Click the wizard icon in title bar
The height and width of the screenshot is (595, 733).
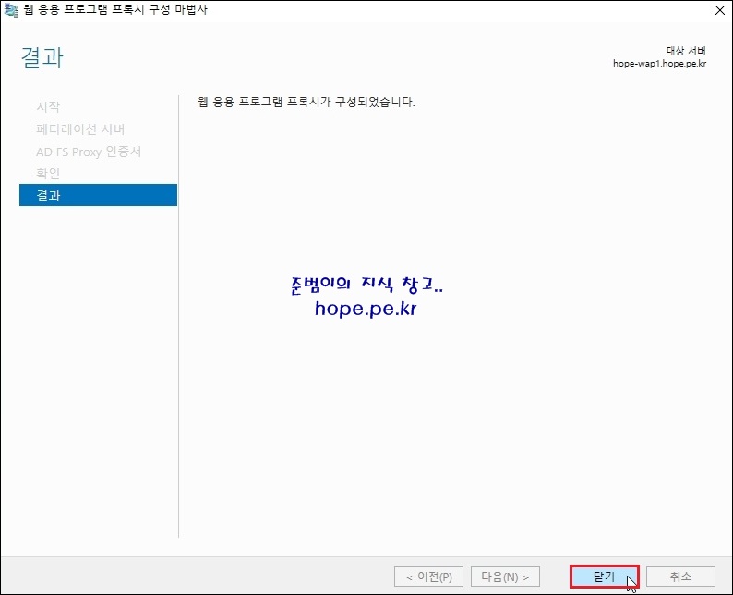tap(11, 10)
